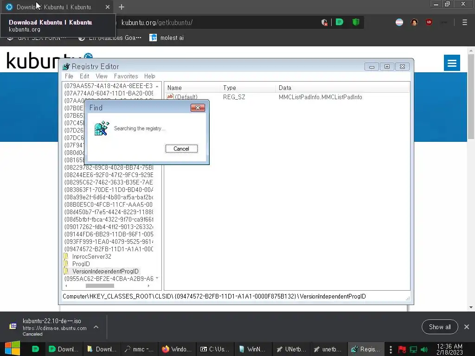Select the REG_SZ type cell
The width and height of the screenshot is (475, 356).
(x=234, y=97)
